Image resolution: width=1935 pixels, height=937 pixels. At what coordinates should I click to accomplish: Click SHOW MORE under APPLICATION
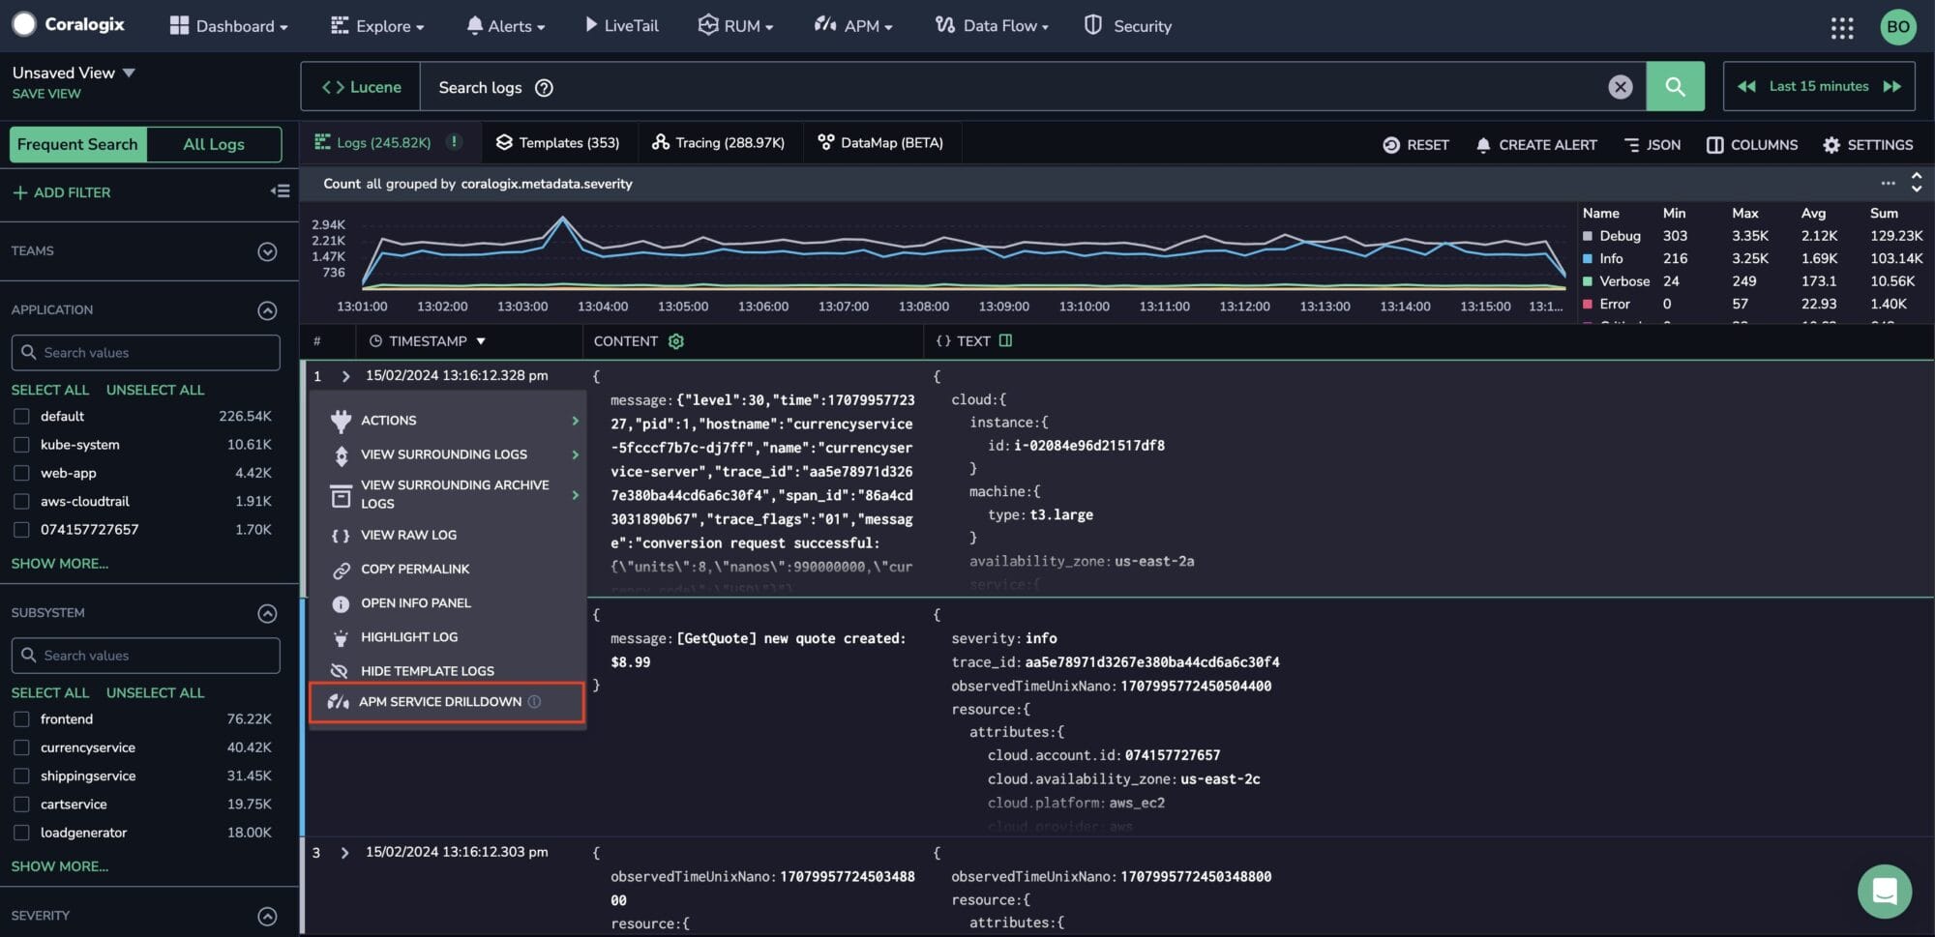click(60, 564)
